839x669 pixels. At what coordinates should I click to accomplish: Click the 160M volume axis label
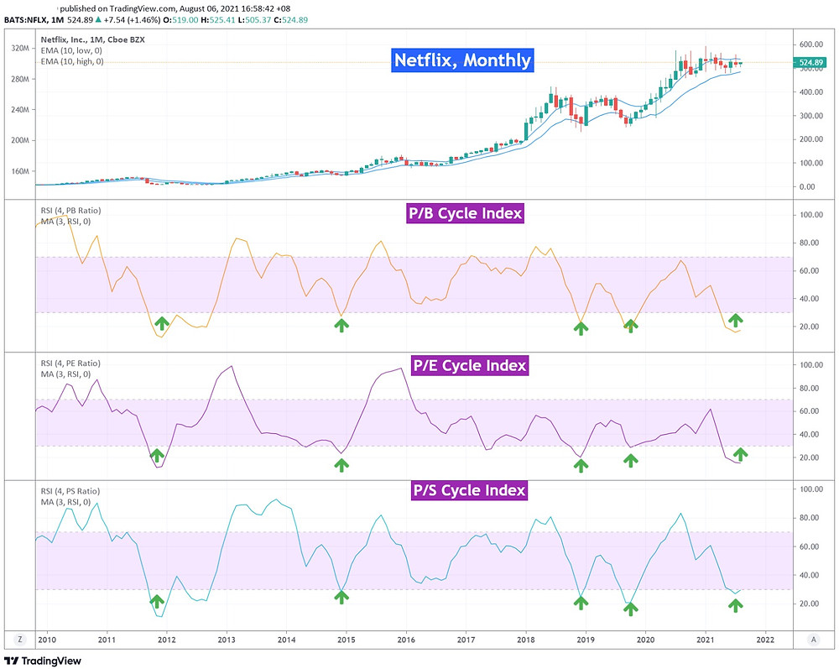click(20, 171)
